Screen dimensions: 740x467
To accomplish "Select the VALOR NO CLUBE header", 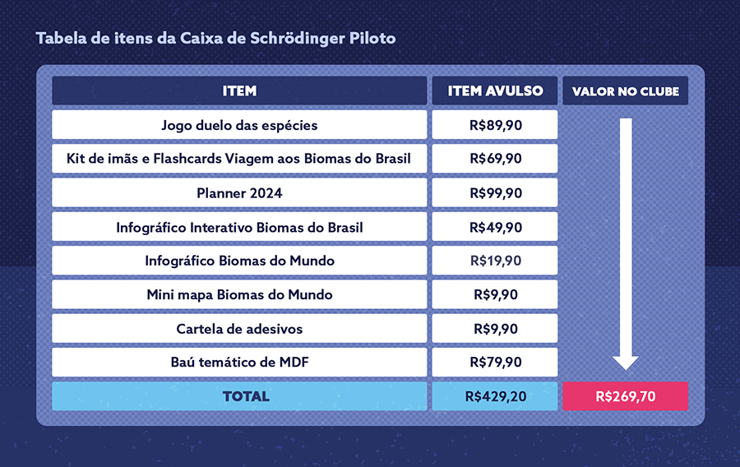I will [625, 91].
